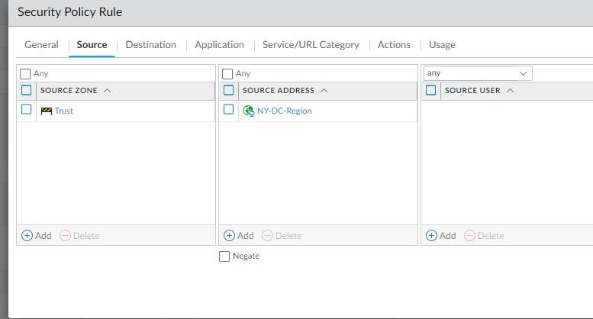Check the box beside NY-DC-Region

[x=229, y=110]
